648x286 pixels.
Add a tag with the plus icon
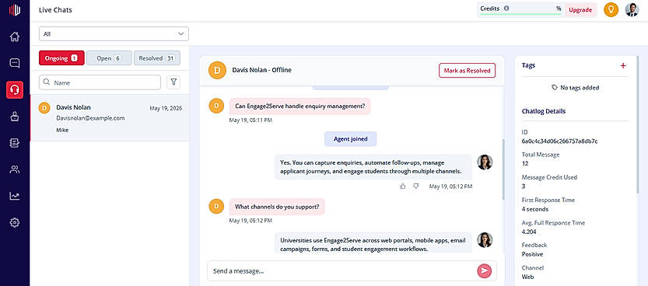(x=623, y=65)
